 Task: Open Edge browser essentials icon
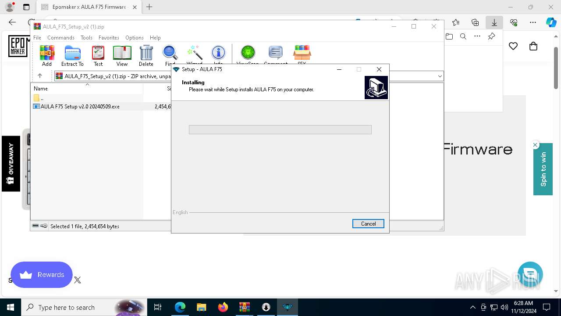pos(514,22)
